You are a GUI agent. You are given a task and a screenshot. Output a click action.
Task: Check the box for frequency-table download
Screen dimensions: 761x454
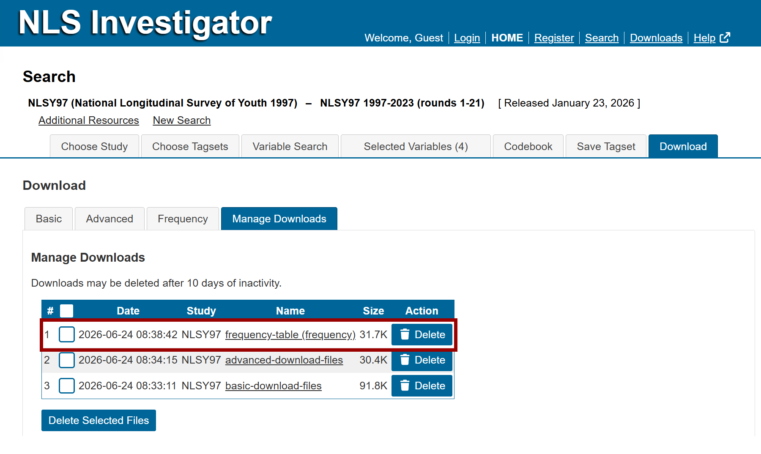(66, 334)
